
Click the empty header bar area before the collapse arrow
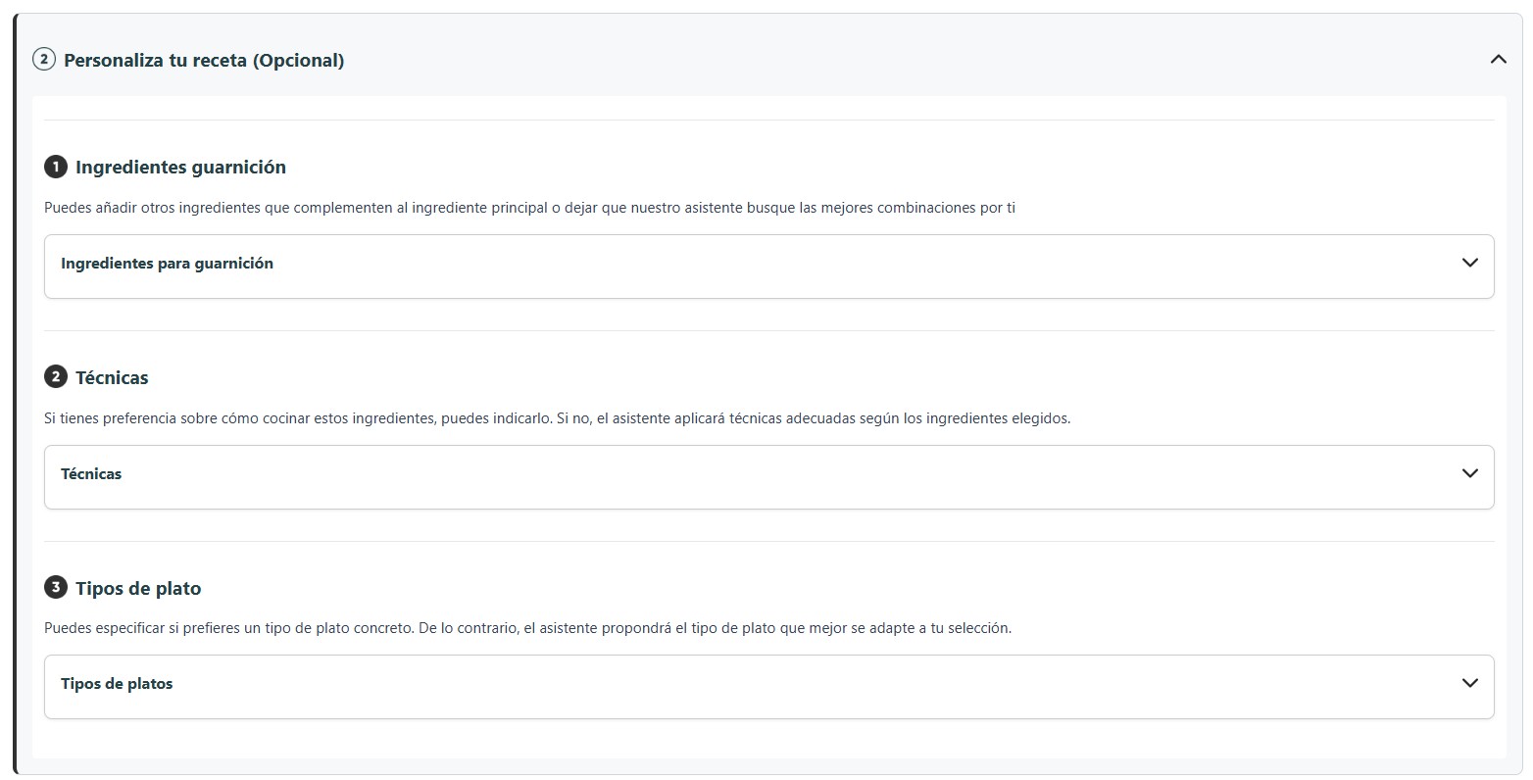(x=912, y=60)
